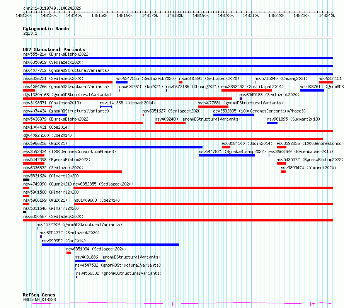Click nsv5447398 (ByrskaBishop2022) label

pyautogui.click(x=57, y=160)
